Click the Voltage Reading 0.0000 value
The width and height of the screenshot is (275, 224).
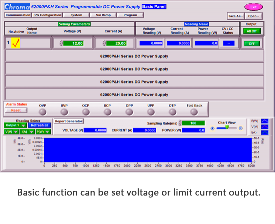[151, 43]
